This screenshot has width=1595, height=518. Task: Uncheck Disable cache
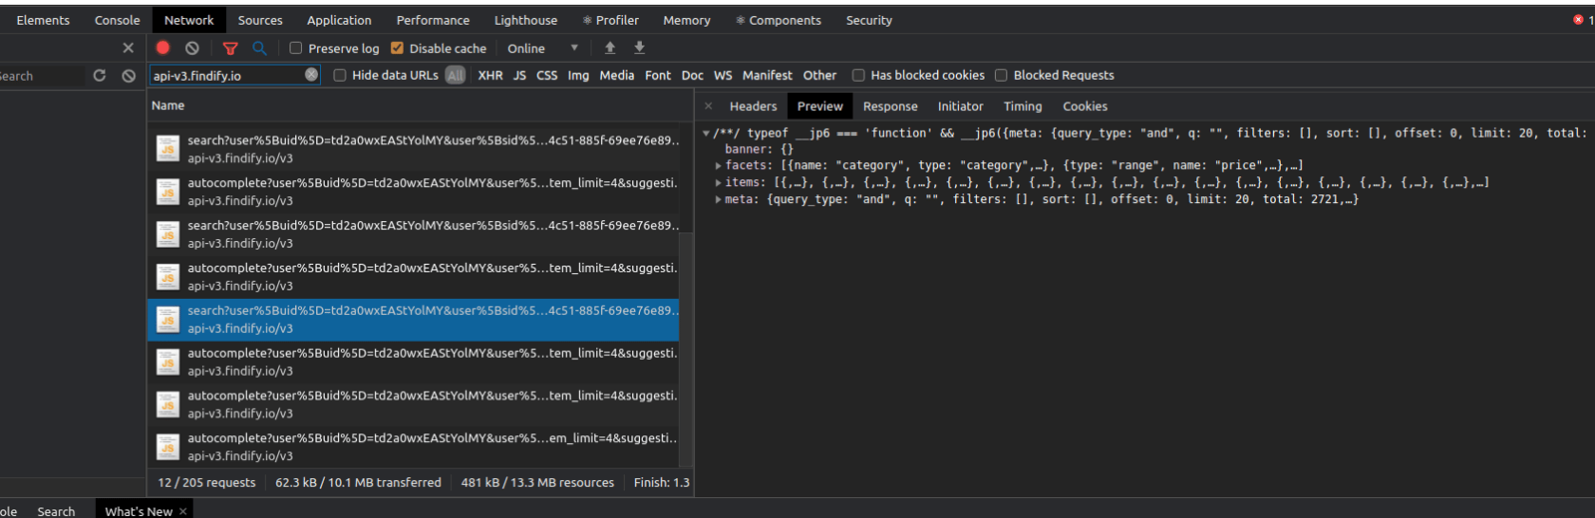397,48
